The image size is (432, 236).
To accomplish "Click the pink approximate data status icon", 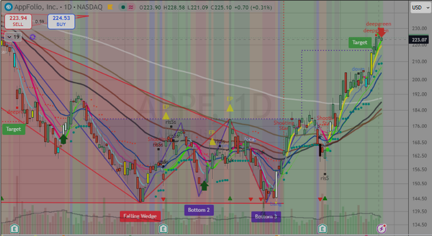I will [130, 7].
